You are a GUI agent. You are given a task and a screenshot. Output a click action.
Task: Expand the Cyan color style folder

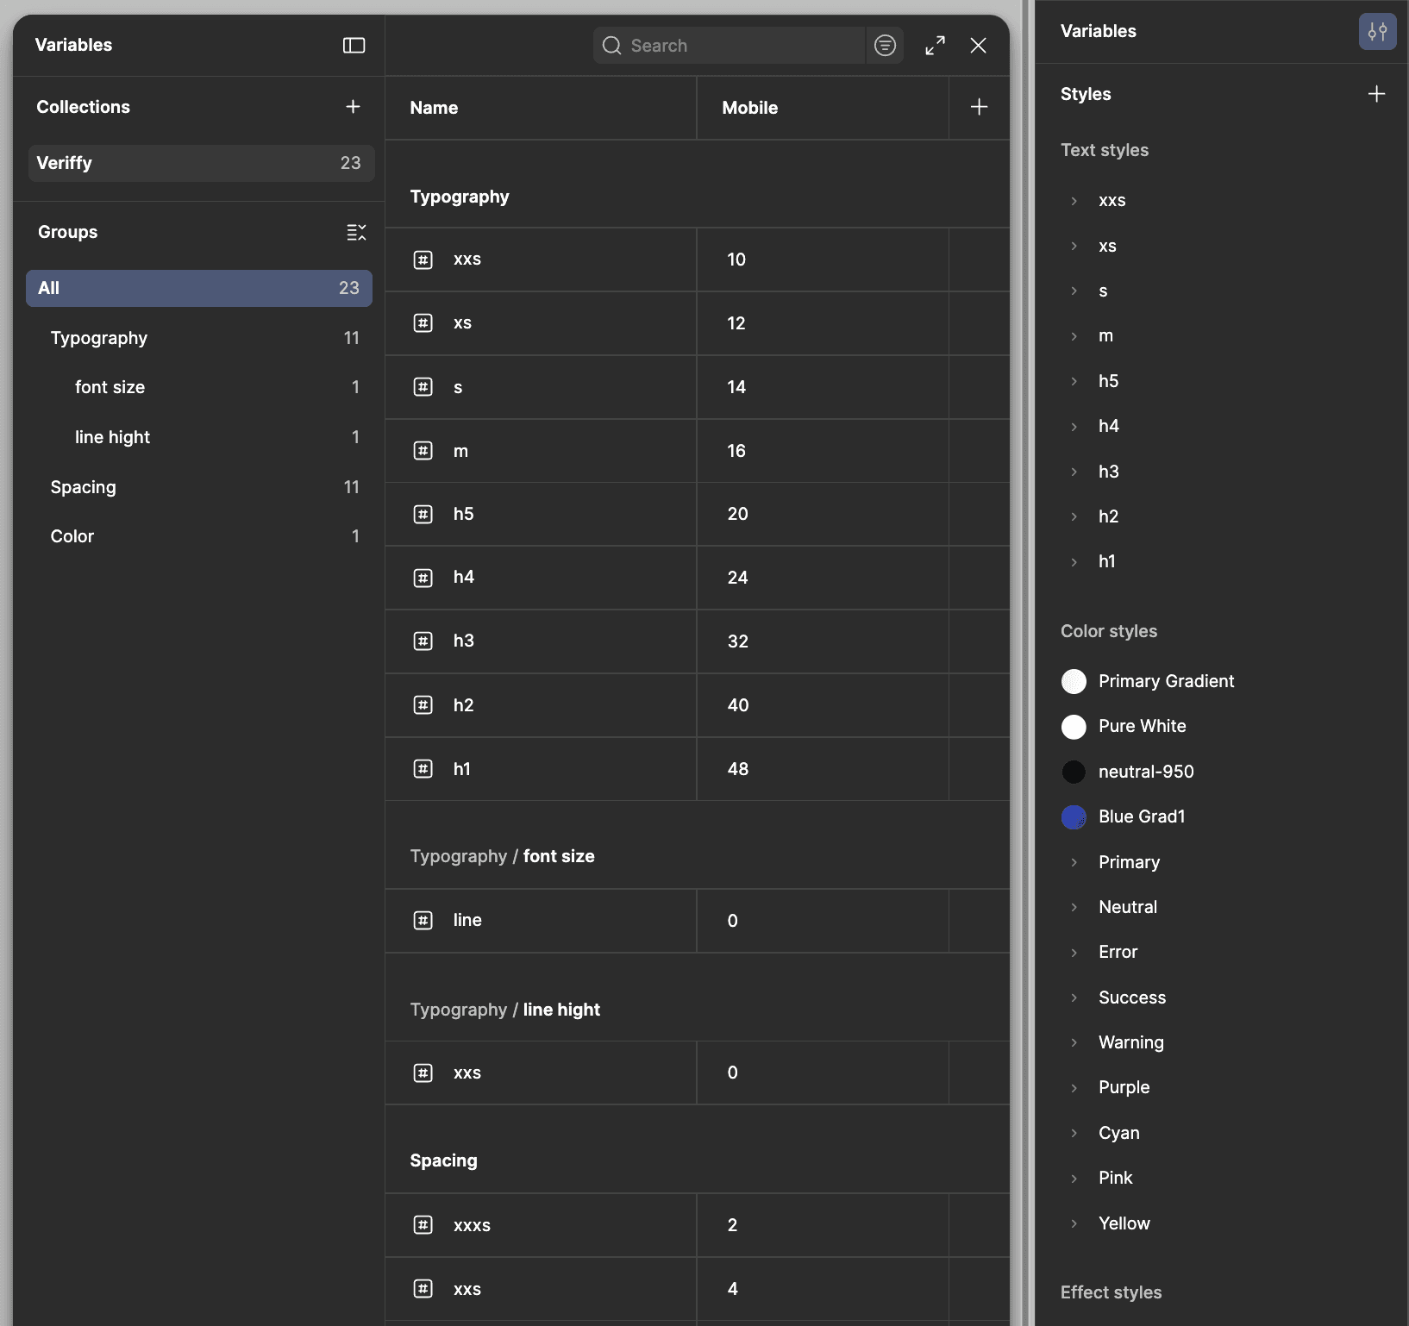point(1074,1133)
